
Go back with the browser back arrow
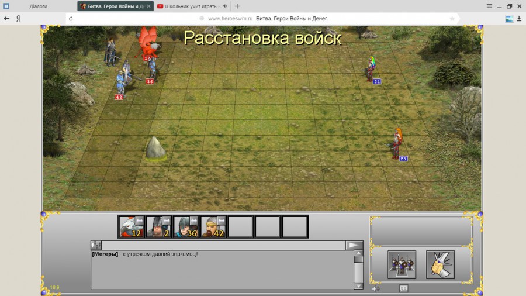6,19
